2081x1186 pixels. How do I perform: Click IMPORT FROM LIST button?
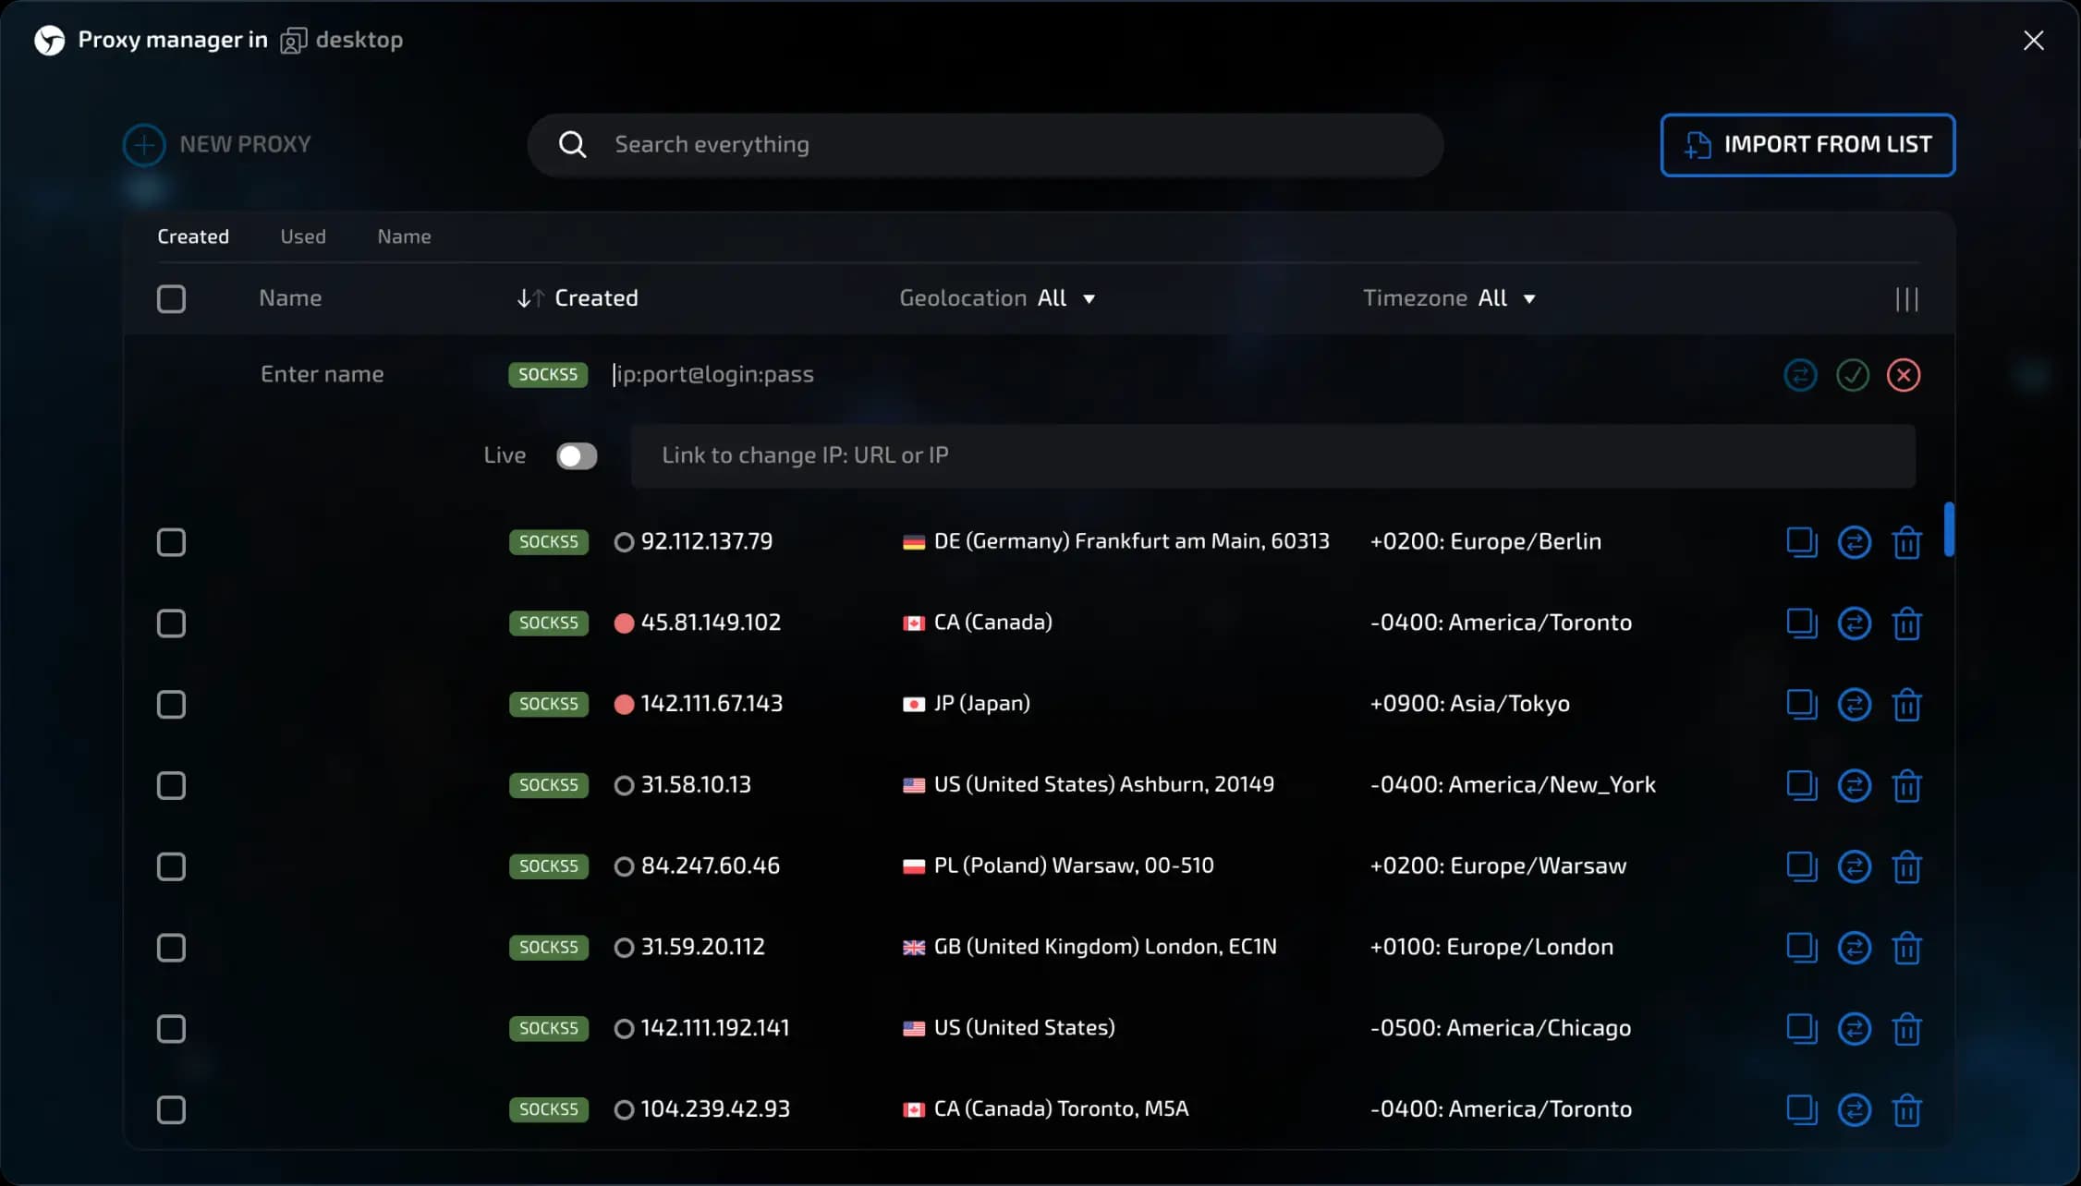pos(1807,145)
